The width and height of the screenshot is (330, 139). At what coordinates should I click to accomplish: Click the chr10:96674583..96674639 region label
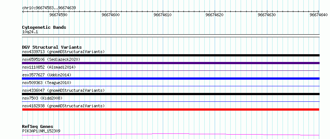coord(49,8)
